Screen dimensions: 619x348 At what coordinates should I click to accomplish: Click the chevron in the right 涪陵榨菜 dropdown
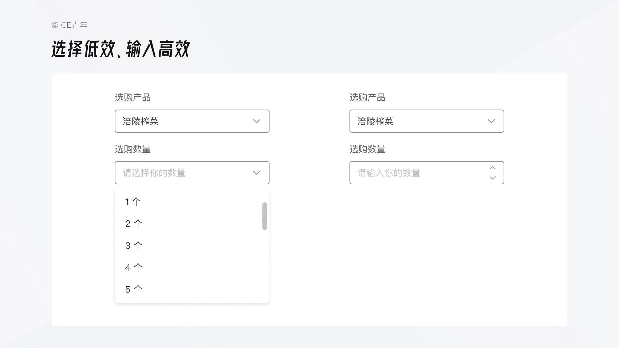tap(491, 121)
